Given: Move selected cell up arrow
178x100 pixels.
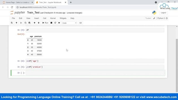Looking at the screenshot, I should 34,23.
